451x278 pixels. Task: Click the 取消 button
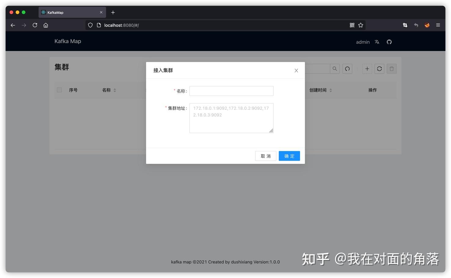266,156
